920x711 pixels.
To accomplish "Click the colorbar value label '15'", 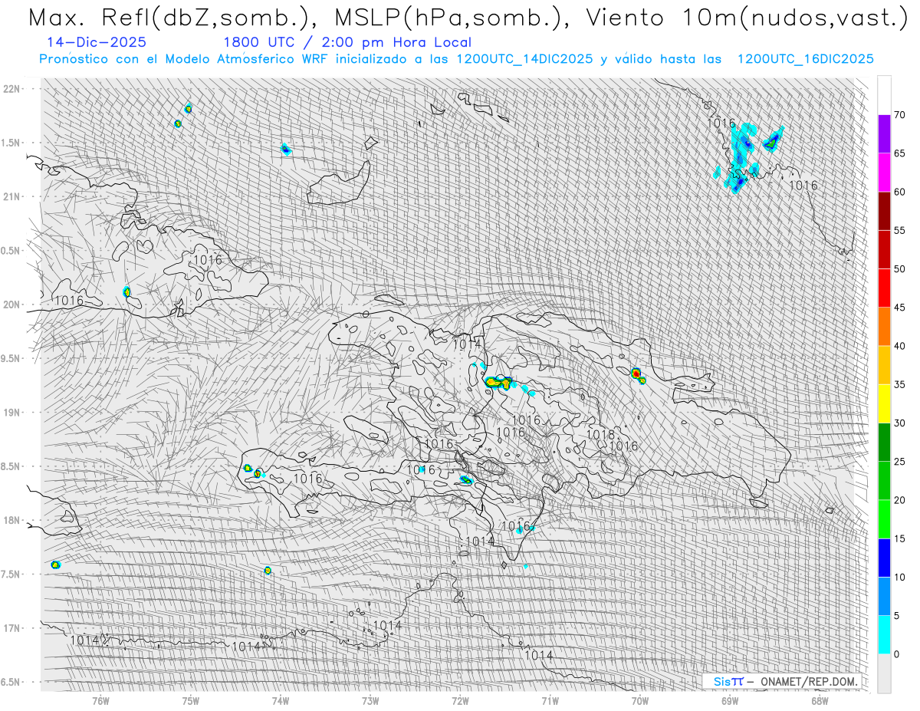I will [899, 538].
